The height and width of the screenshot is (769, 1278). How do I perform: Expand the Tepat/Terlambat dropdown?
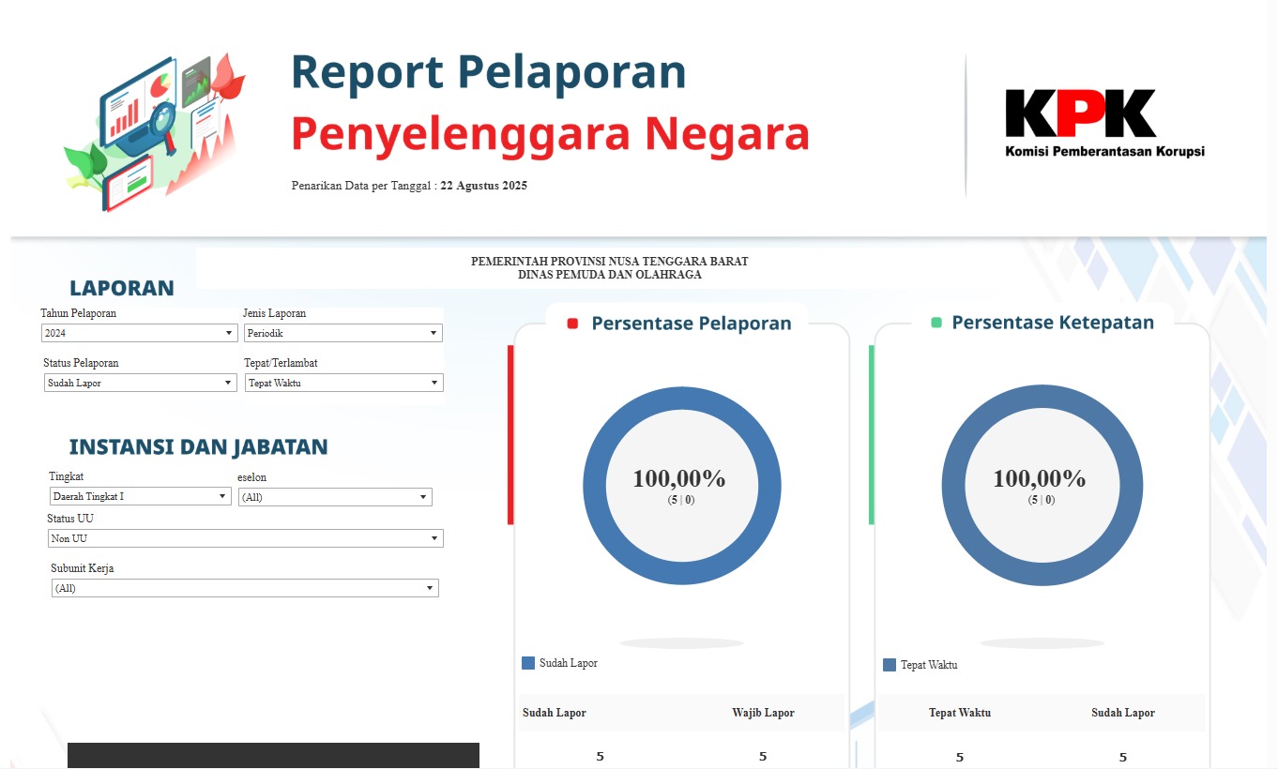pos(343,383)
